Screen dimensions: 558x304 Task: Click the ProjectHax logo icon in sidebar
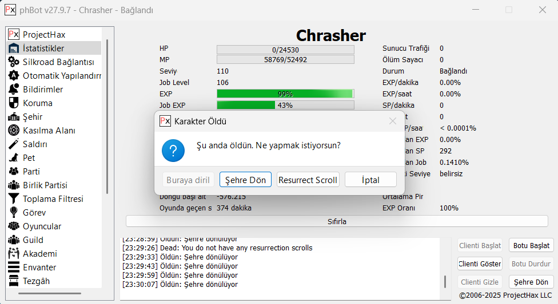(x=14, y=35)
